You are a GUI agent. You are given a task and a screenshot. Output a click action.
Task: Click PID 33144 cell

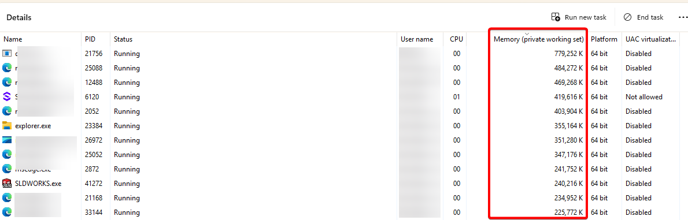point(94,212)
